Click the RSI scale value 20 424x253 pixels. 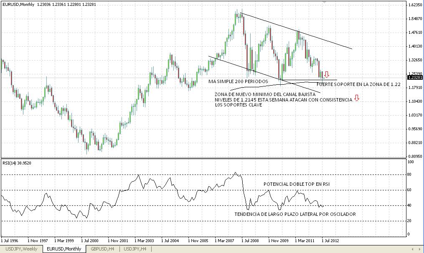(x=409, y=220)
